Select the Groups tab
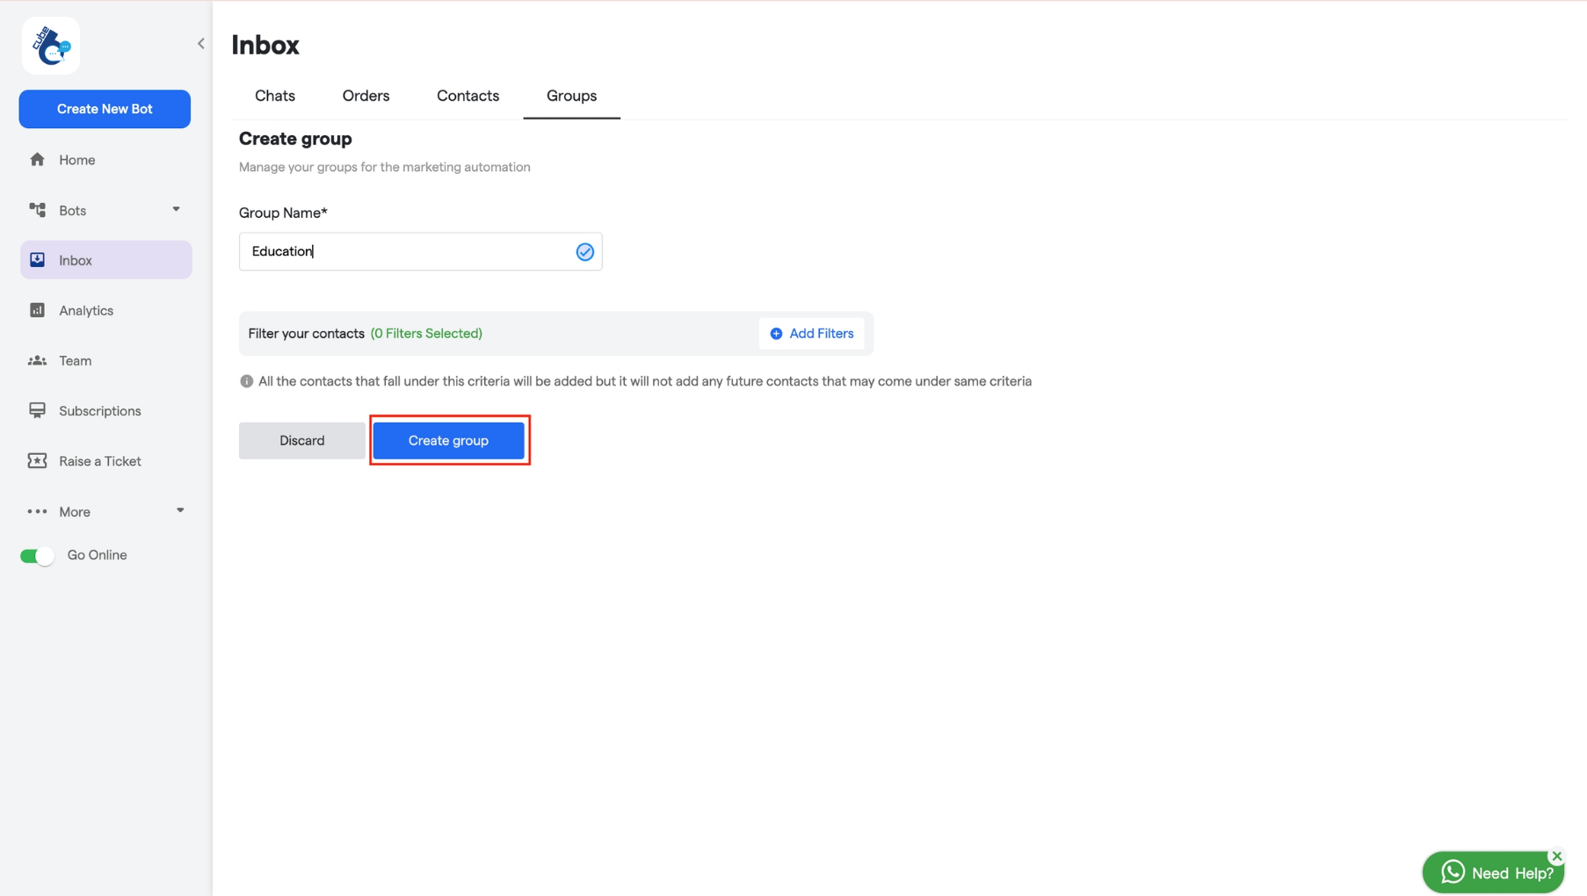 tap(571, 96)
